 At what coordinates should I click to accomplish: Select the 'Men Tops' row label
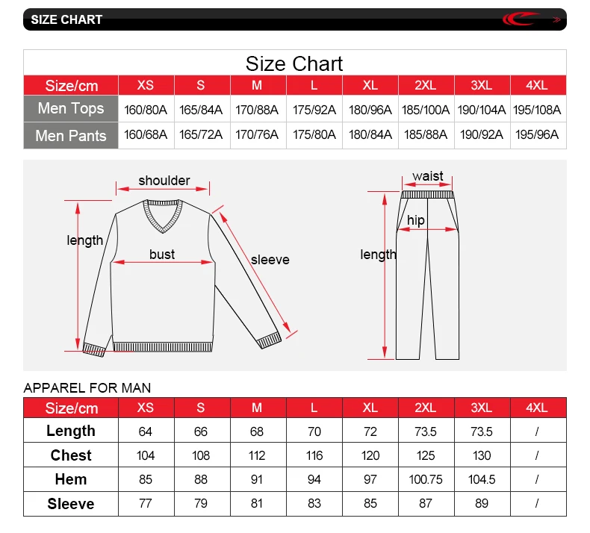point(71,108)
